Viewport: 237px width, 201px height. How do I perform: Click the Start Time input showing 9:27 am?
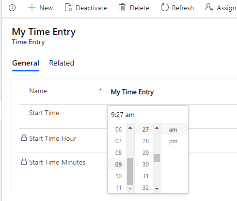coord(148,115)
